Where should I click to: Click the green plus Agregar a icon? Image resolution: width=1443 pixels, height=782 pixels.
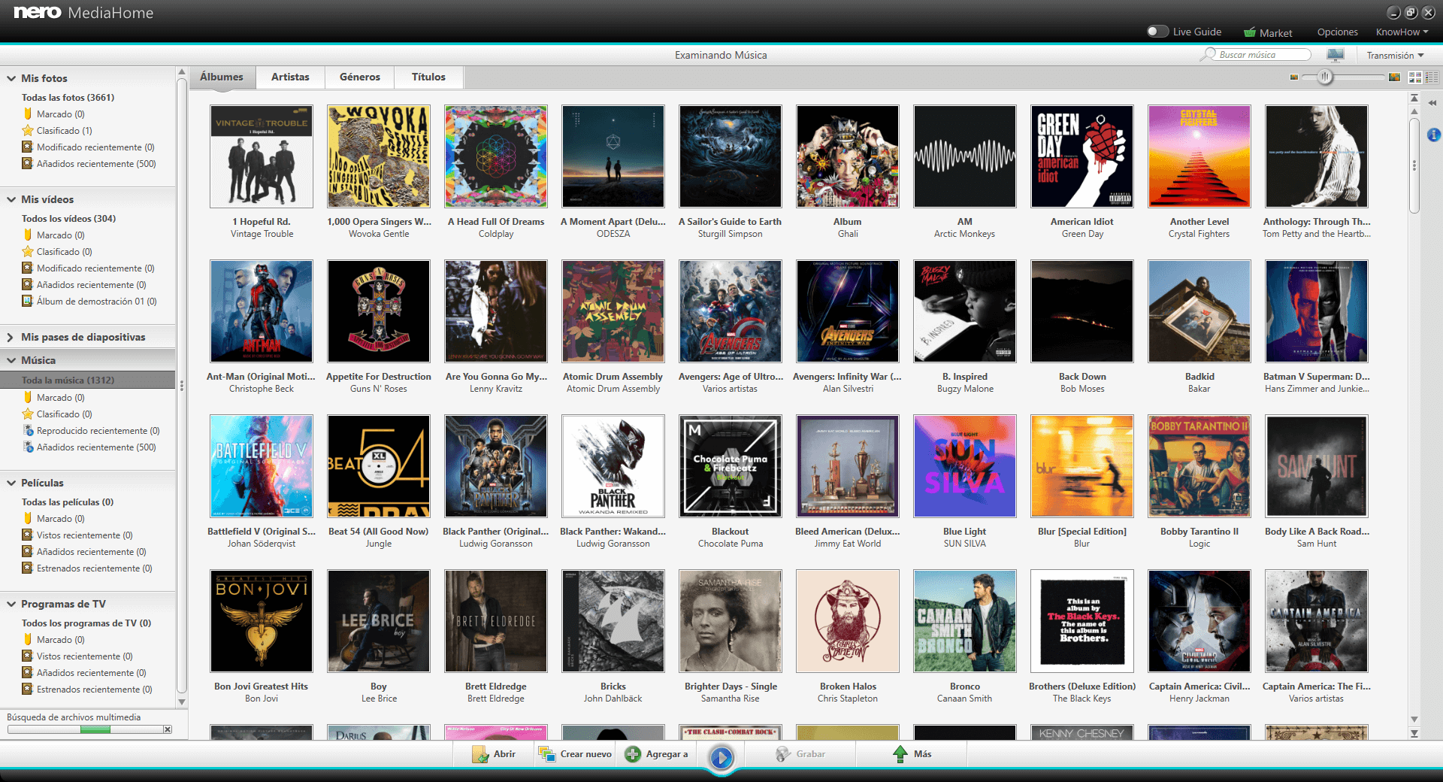point(633,754)
